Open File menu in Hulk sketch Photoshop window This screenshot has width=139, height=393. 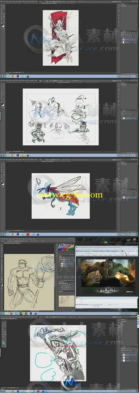[x=4, y=239]
